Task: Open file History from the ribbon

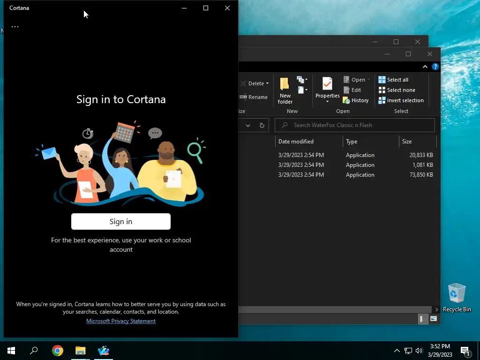Action: point(356,100)
